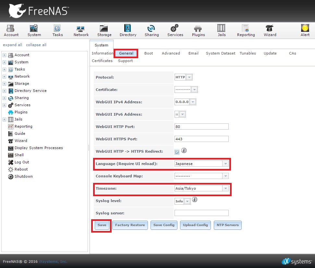315x268 pixels.
Task: Open Sharing in the top toolbar
Action: point(151,31)
